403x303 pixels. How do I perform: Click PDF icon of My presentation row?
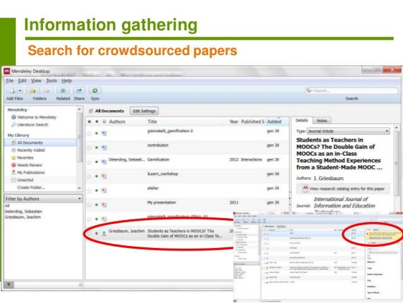click(104, 205)
